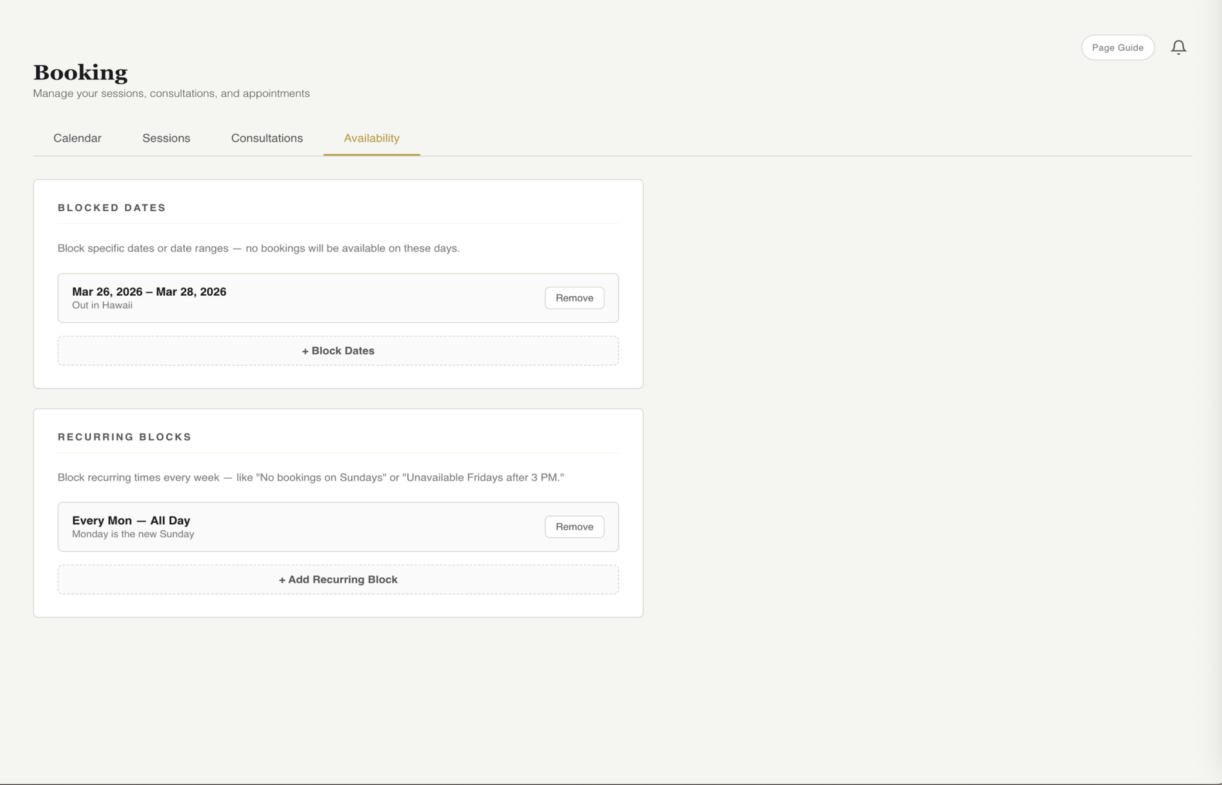This screenshot has width=1222, height=785.
Task: Click the Out in Hawaii note text
Action: click(102, 305)
